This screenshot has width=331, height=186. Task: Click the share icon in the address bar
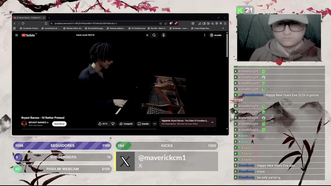(165, 23)
